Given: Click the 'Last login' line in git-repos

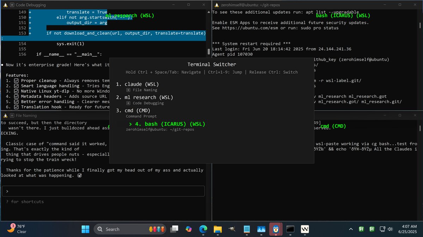Looking at the screenshot, I should 282,49.
